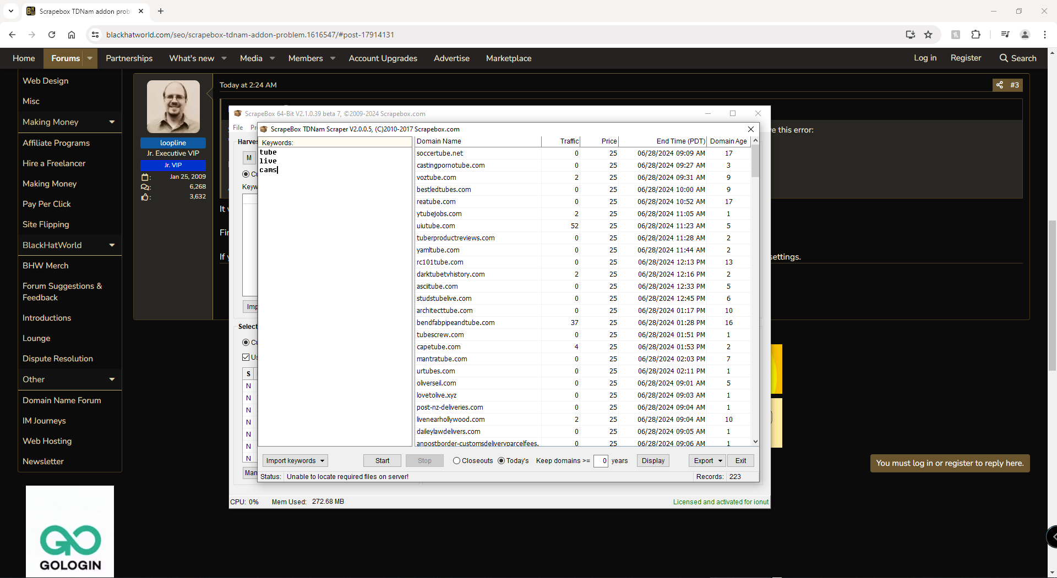Viewport: 1057px width, 578px height.
Task: Expand the Forums menu arrow
Action: 90,58
